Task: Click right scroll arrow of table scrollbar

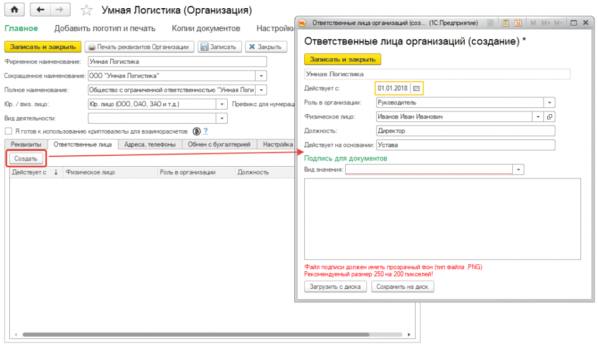Action: click(x=409, y=334)
